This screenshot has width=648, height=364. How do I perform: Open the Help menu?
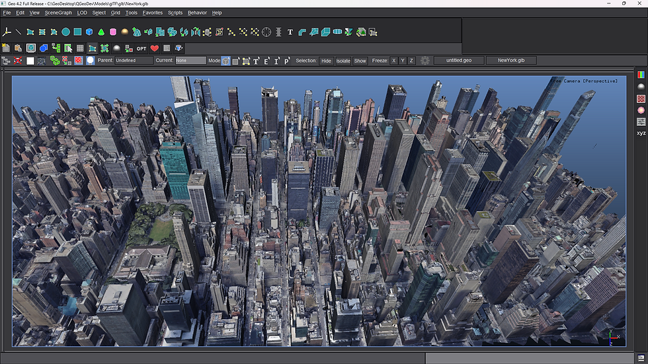click(217, 13)
